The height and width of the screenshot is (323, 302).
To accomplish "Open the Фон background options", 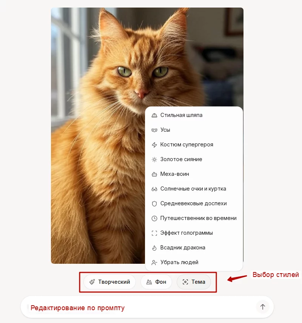I will [x=156, y=282].
